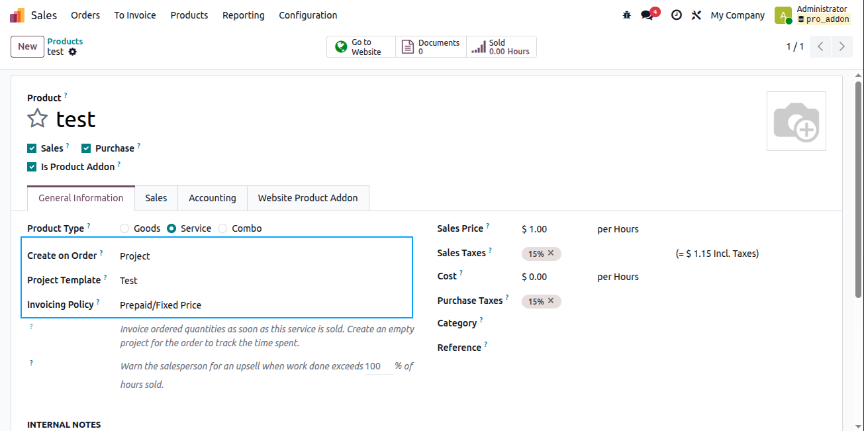Open My Company switcher
The image size is (864, 431).
(738, 15)
